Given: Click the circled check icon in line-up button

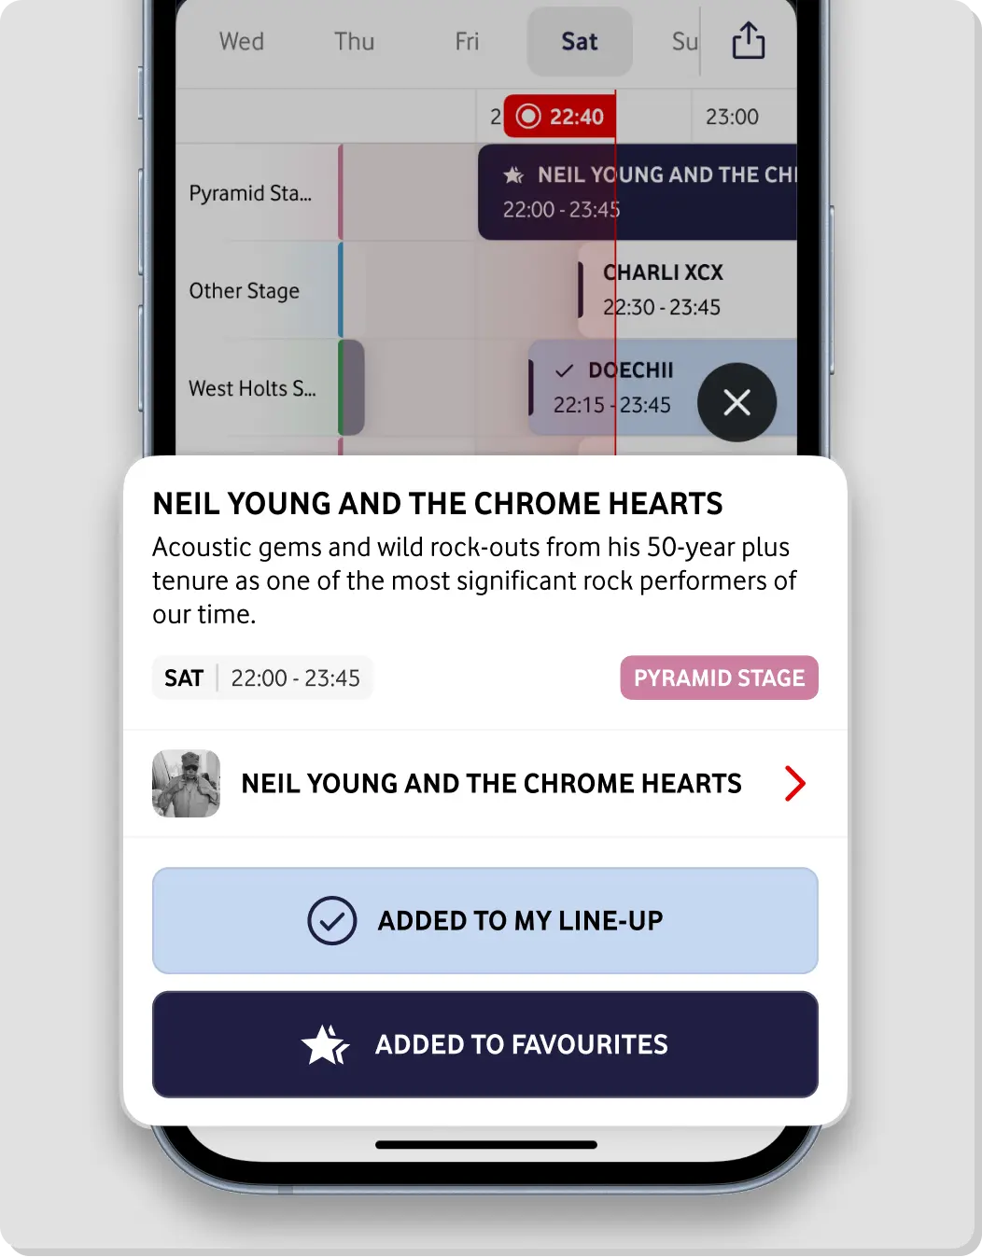Looking at the screenshot, I should point(332,921).
